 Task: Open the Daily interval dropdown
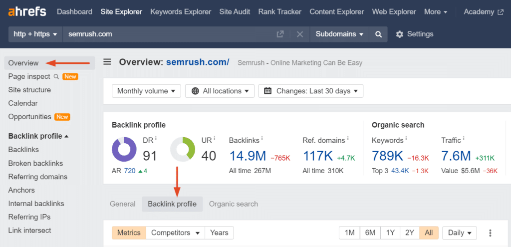coord(460,233)
